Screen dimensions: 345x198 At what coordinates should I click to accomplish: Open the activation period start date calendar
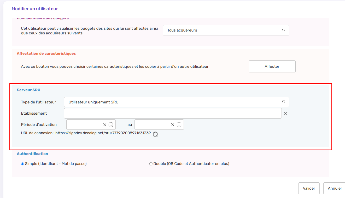(111, 125)
